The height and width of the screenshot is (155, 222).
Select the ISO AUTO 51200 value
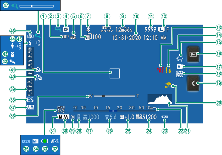(x=146, y=117)
